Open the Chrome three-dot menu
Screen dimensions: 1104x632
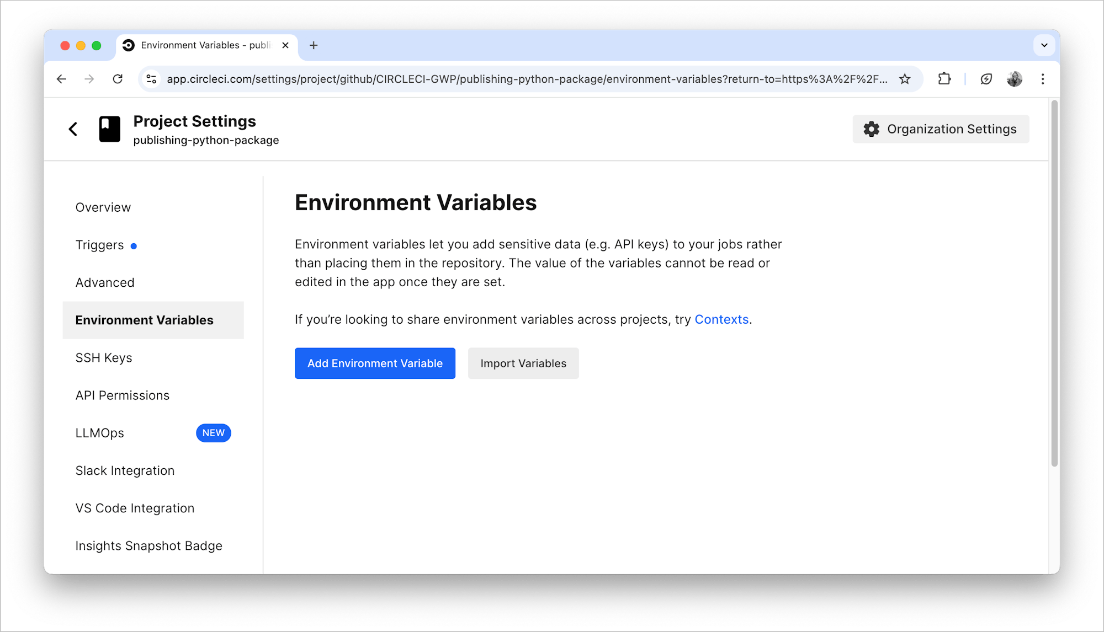[1042, 79]
